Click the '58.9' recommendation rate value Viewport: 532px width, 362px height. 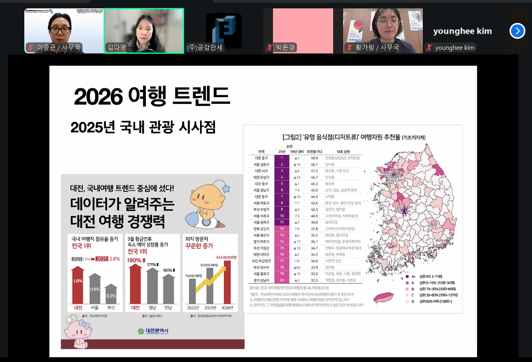(x=314, y=158)
